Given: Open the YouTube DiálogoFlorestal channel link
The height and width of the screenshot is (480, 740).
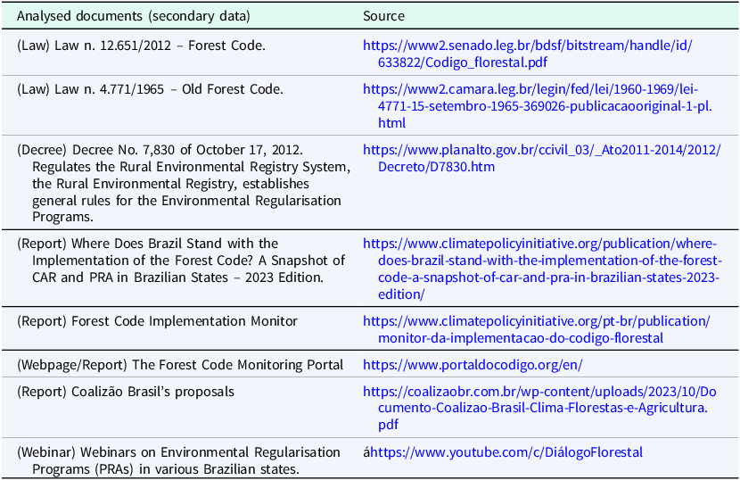Looking at the screenshot, I should [506, 452].
